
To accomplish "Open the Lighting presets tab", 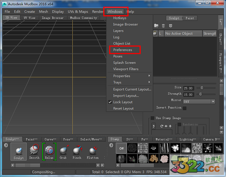I will tap(188, 139).
